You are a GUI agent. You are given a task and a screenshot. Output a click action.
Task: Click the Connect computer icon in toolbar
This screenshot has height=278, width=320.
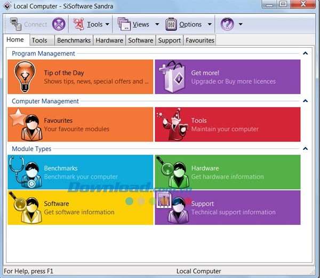(15, 24)
